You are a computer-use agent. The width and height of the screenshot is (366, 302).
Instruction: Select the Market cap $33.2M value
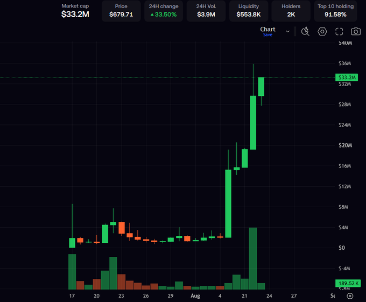tap(75, 14)
